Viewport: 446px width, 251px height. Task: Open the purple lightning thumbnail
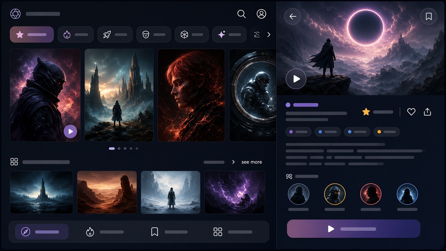click(234, 192)
